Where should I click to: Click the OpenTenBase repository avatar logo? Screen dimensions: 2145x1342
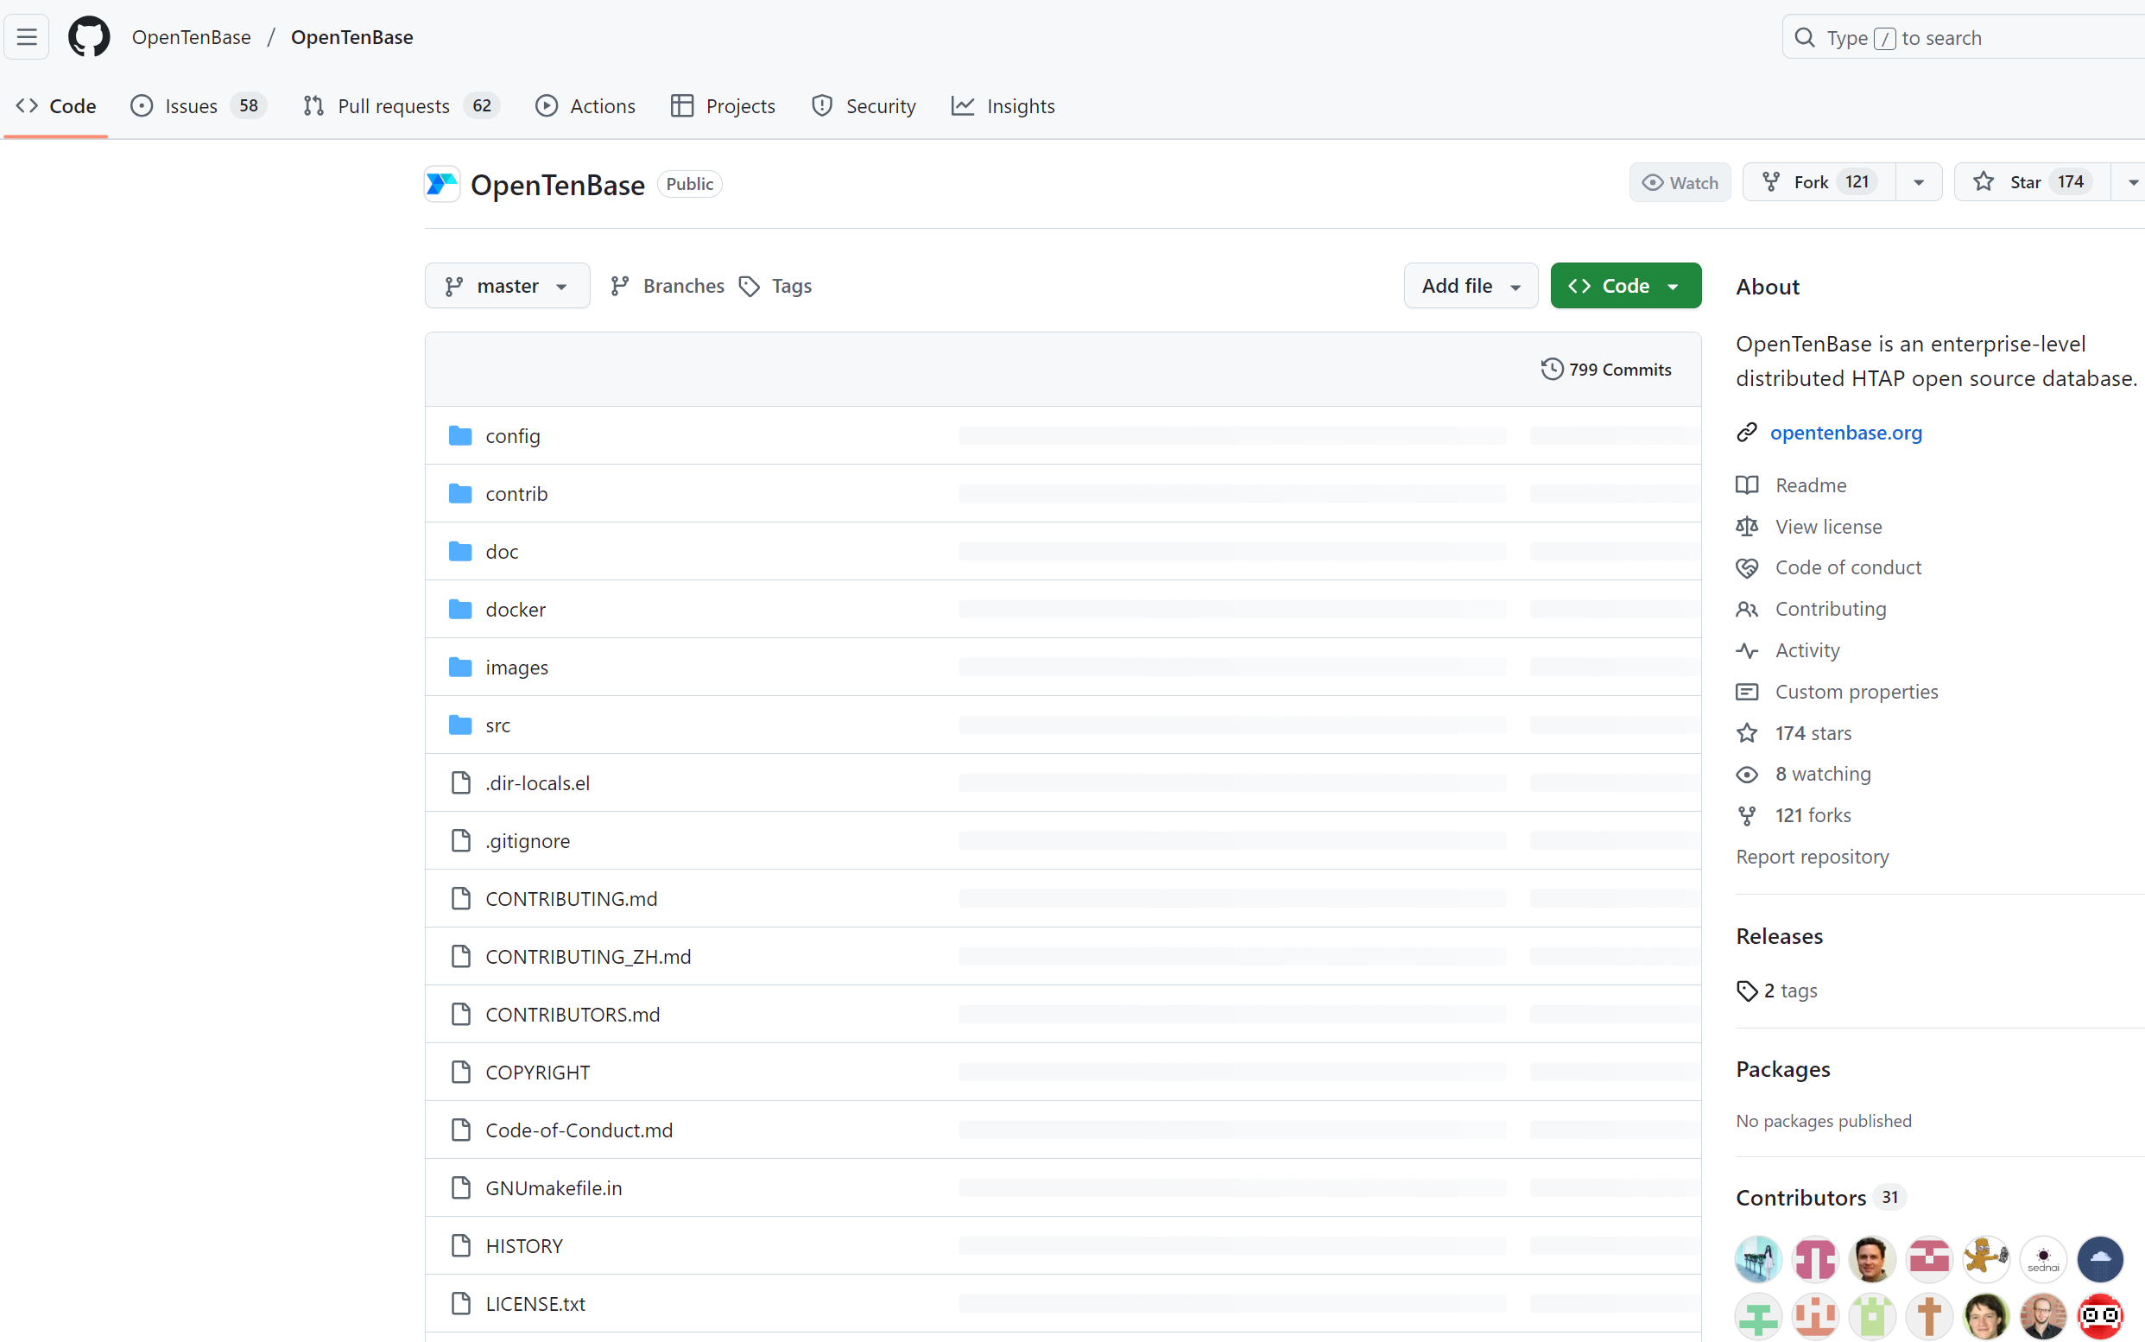[x=442, y=184]
